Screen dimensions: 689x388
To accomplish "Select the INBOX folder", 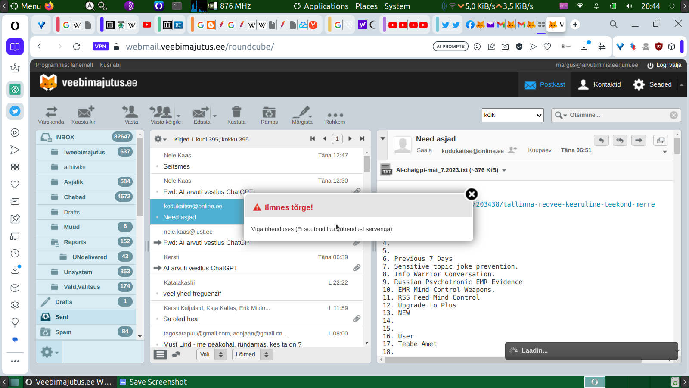I will (86, 137).
